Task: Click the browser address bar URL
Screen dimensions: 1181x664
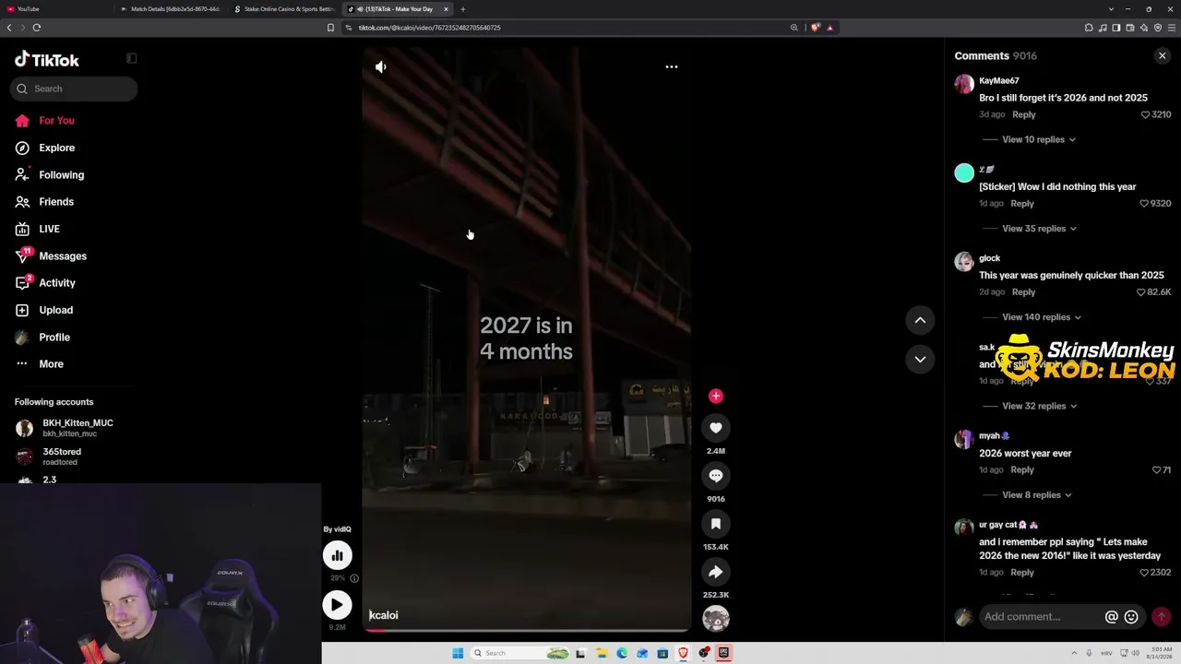Action: click(430, 28)
